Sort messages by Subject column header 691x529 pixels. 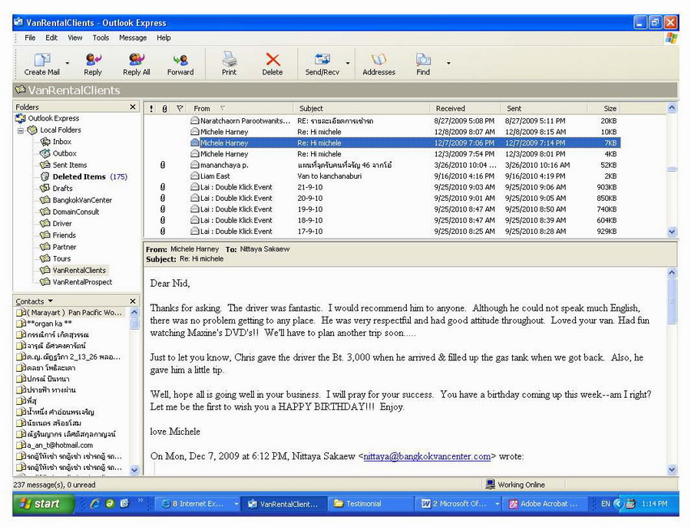click(x=362, y=108)
